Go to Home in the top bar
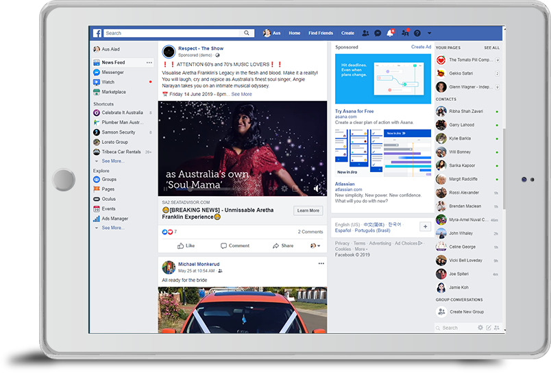The width and height of the screenshot is (551, 373). [x=295, y=33]
